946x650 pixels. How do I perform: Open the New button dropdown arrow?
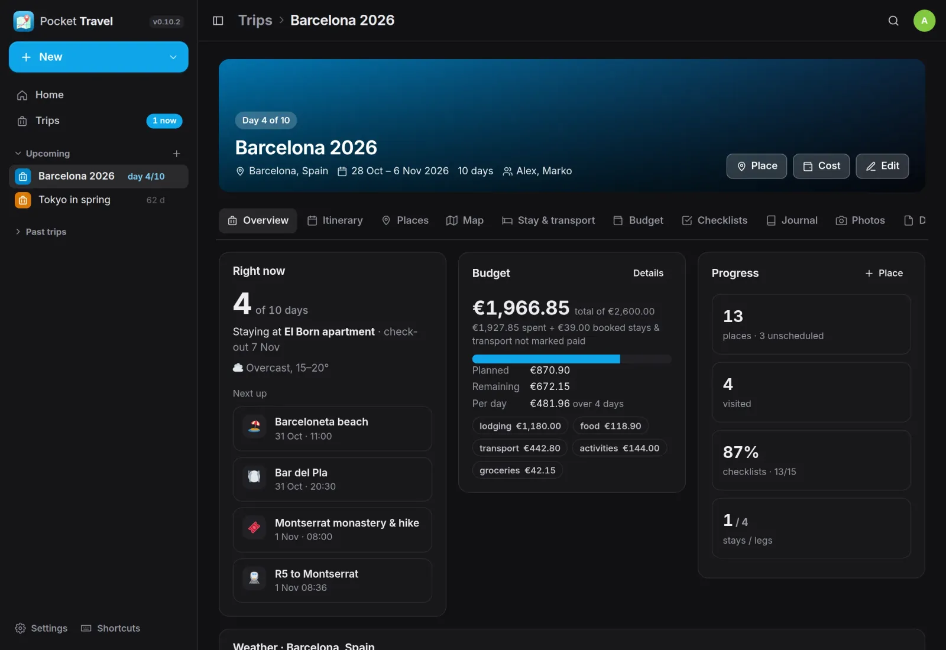pyautogui.click(x=173, y=57)
